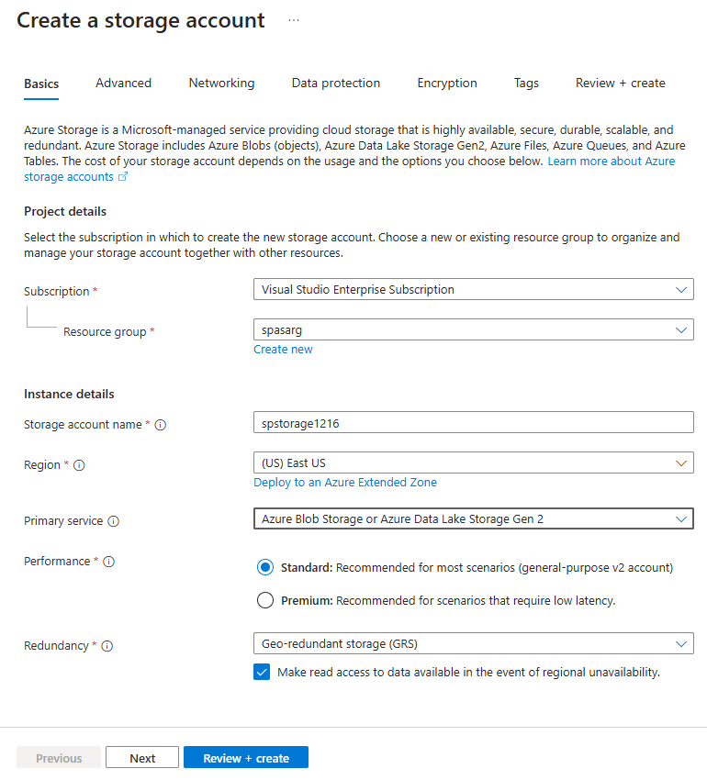The height and width of the screenshot is (780, 707).
Task: Click the storage account name input field
Action: pos(474,422)
